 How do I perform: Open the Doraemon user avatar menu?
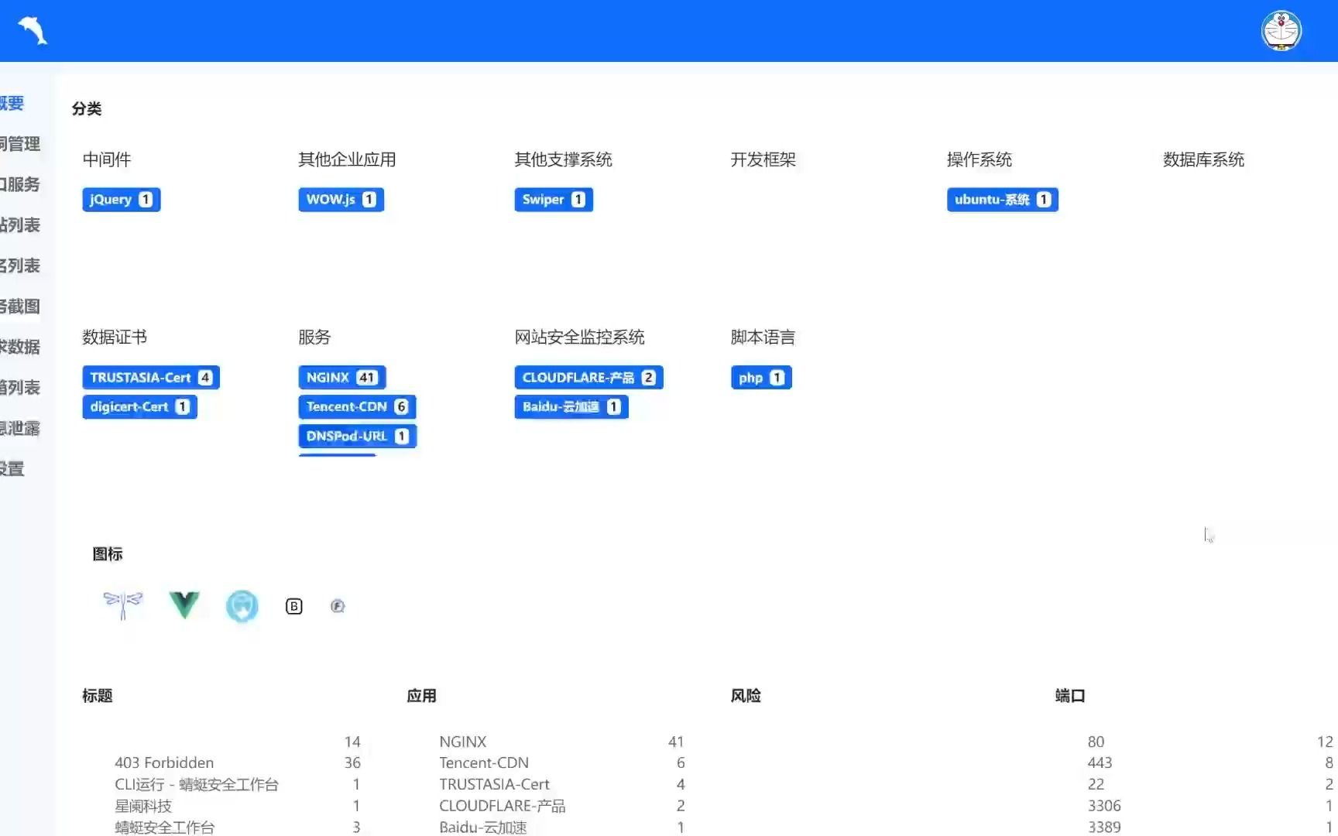point(1281,31)
